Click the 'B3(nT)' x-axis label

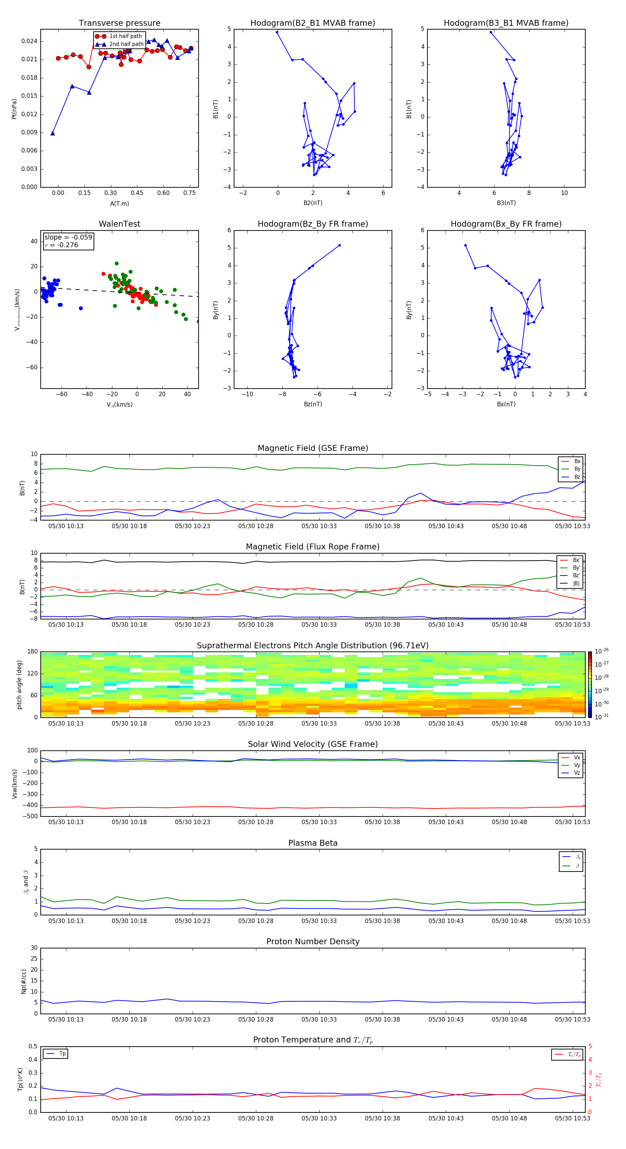click(x=506, y=203)
